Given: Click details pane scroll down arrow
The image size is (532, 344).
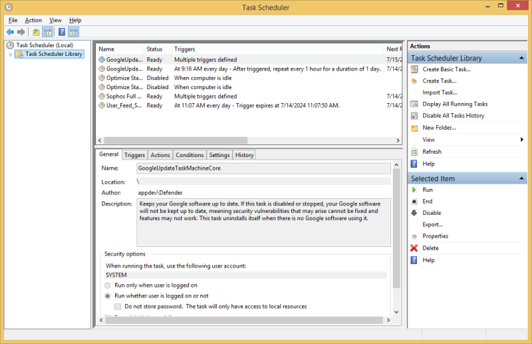Looking at the screenshot, I should [396, 312].
